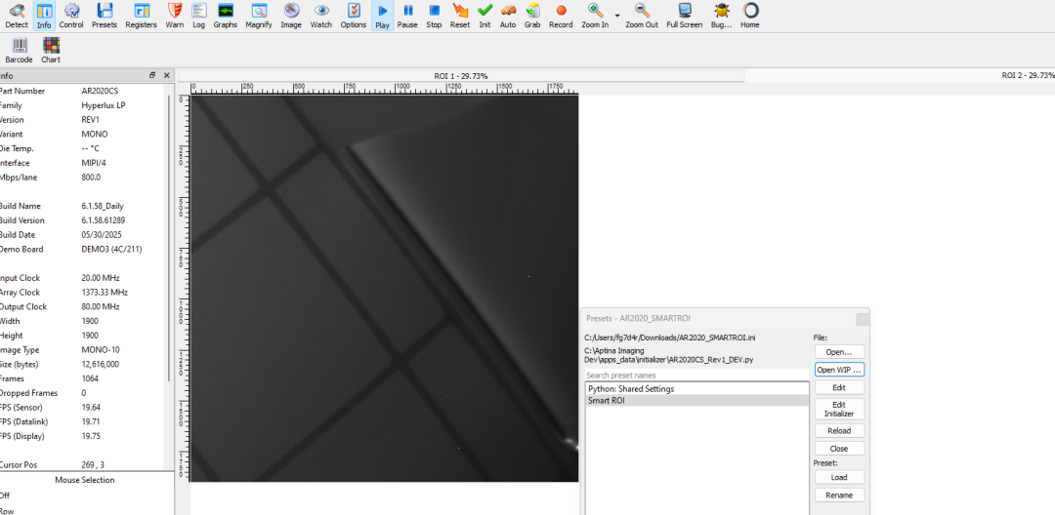
Task: Click the Zoom Out magnifier
Action: coord(642,16)
